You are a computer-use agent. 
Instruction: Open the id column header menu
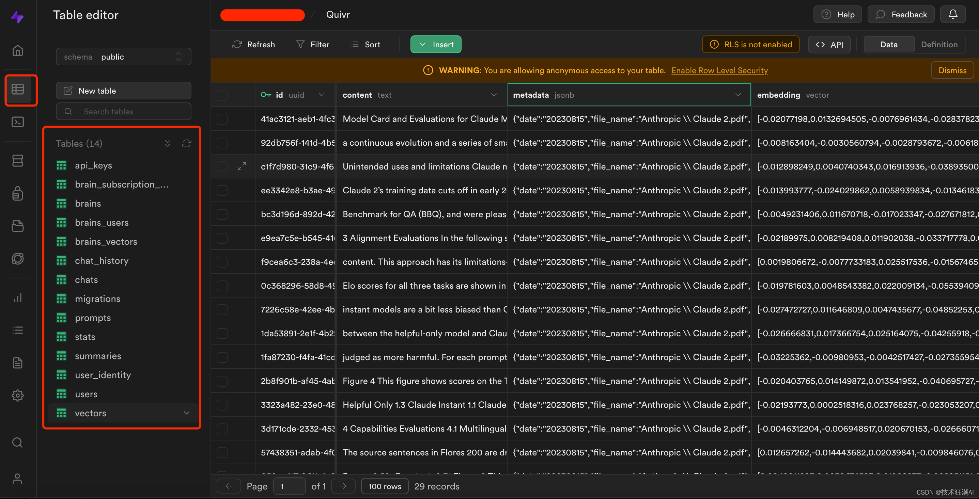coord(322,95)
